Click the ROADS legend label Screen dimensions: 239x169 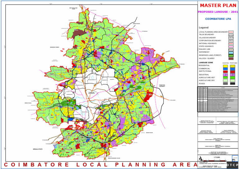tap(202, 84)
